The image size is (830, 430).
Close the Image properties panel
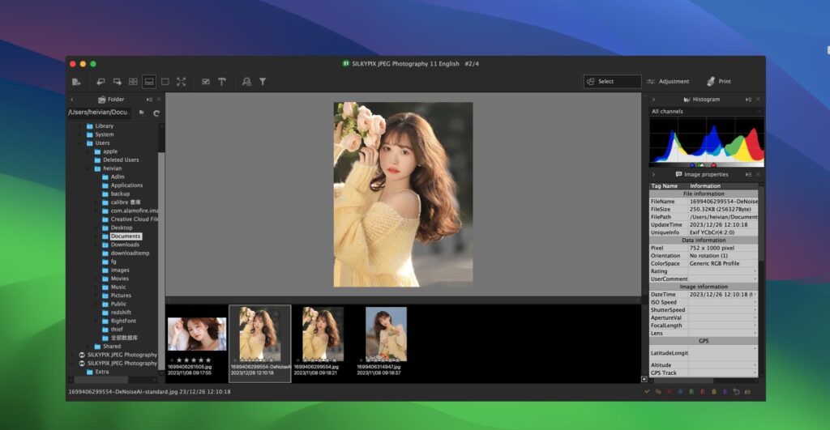(758, 174)
